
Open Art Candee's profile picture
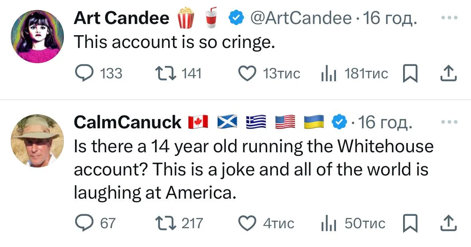pyautogui.click(x=37, y=36)
